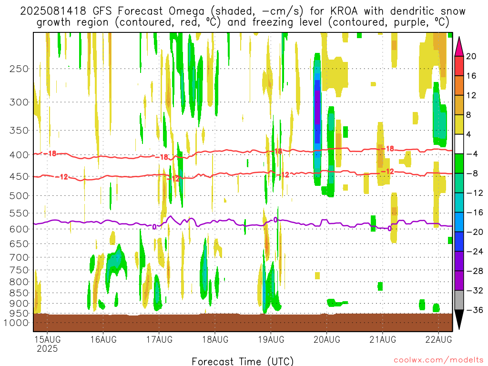Select the 650 pressure level label

tap(19, 244)
